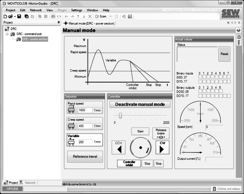Open the Help menu

[106, 10]
